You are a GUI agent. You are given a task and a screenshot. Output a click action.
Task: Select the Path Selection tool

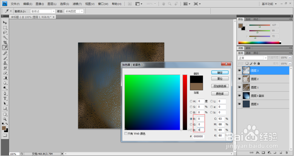pyautogui.click(x=5, y=104)
